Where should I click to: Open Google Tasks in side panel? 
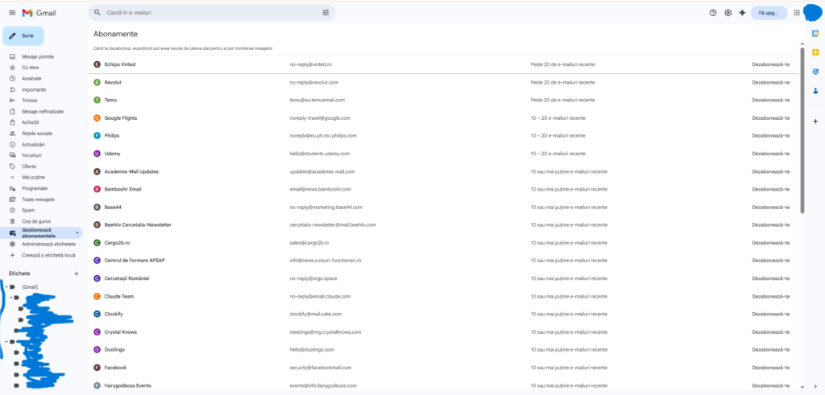pyautogui.click(x=815, y=72)
